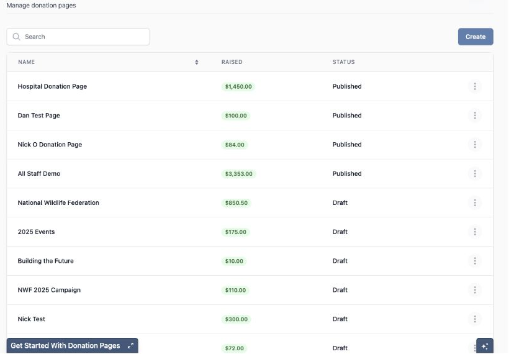This screenshot has height=354, width=509.
Task: Click the $850.50 raised amount
Action: (236, 203)
